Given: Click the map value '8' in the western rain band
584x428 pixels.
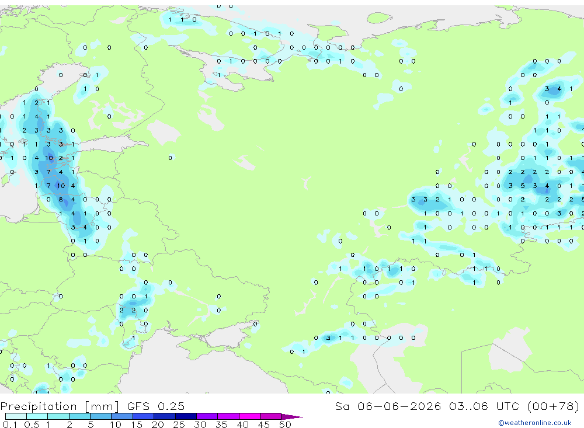Looking at the screenshot, I should (x=61, y=199).
